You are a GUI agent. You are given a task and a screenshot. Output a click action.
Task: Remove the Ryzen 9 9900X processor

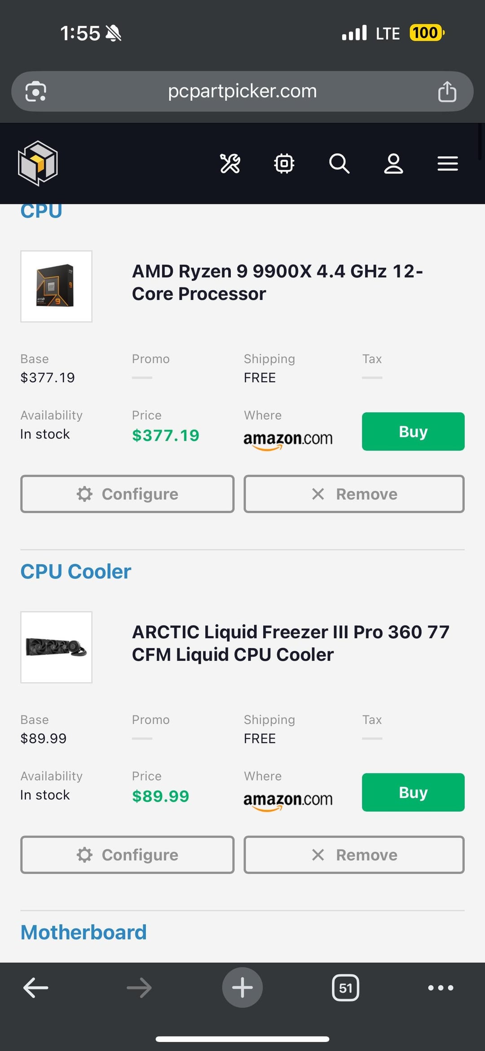point(354,494)
